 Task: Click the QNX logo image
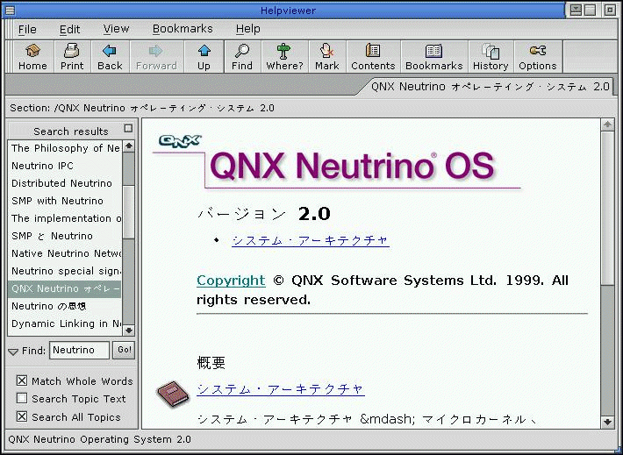click(180, 141)
